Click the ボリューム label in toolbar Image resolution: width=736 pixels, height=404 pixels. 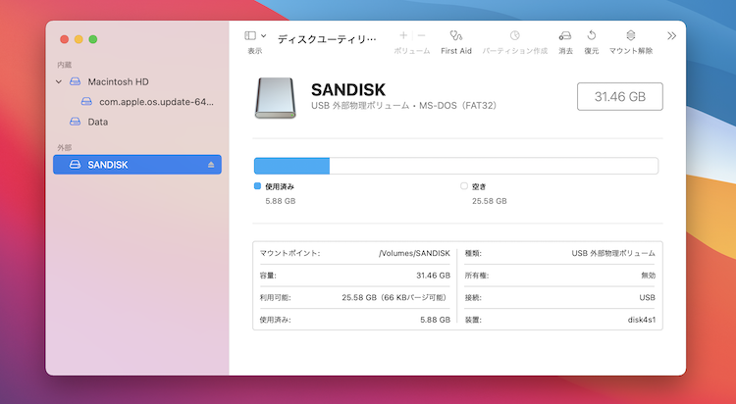[x=411, y=51]
